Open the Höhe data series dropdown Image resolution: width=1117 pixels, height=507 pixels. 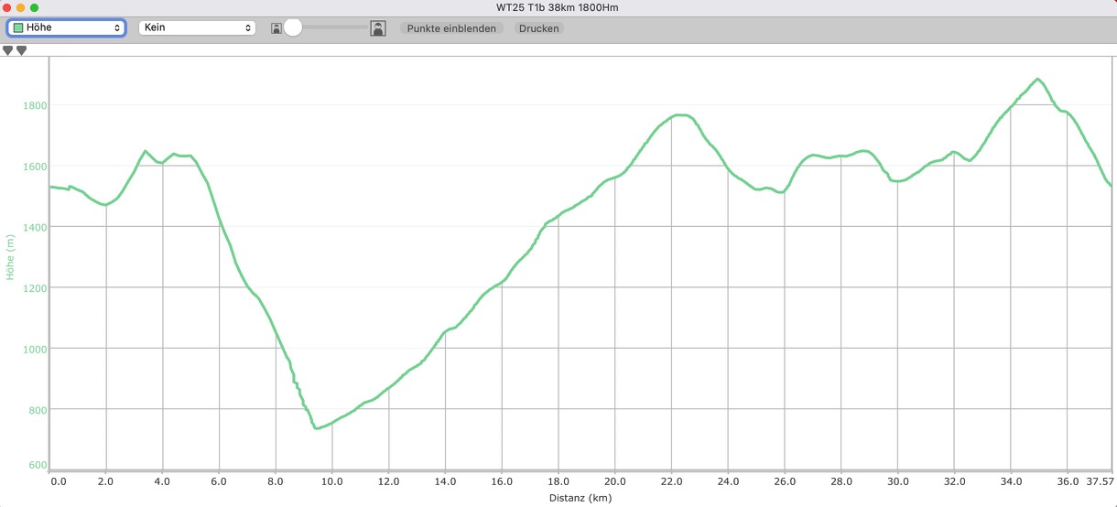coord(66,28)
